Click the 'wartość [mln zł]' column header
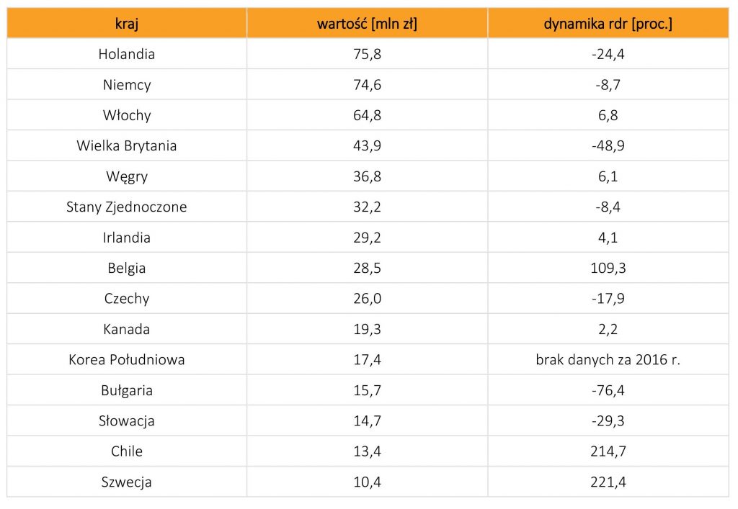 tap(368, 23)
